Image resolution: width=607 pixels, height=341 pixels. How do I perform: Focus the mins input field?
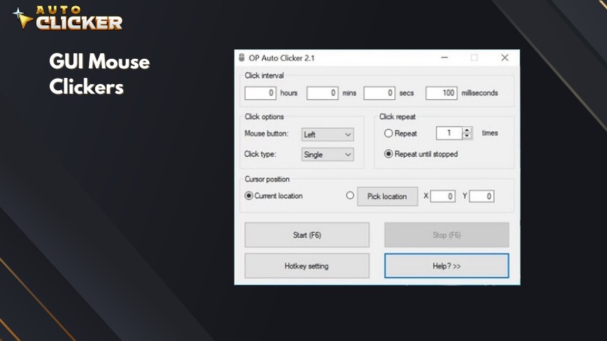point(322,93)
